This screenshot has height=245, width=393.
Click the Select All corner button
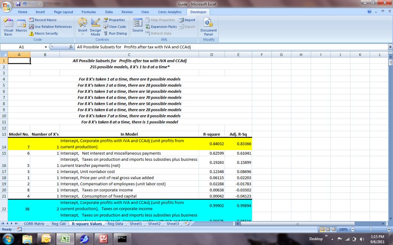pyautogui.click(x=4, y=54)
